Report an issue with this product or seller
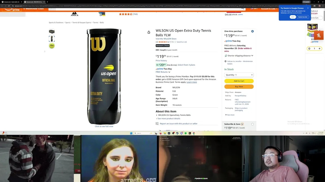Screen dimensions: 325x182 point(178,124)
